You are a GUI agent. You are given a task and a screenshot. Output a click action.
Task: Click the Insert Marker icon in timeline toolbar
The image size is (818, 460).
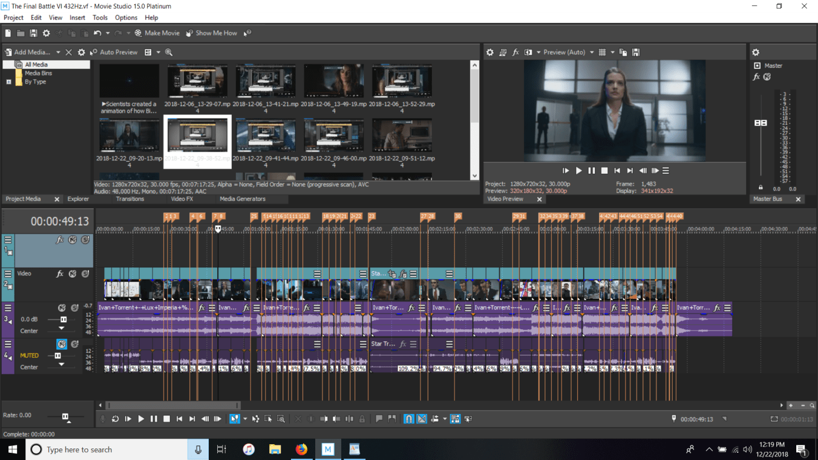(379, 419)
